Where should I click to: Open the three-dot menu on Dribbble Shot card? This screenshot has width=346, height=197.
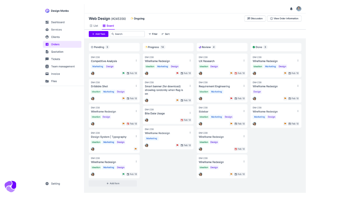[x=136, y=86]
